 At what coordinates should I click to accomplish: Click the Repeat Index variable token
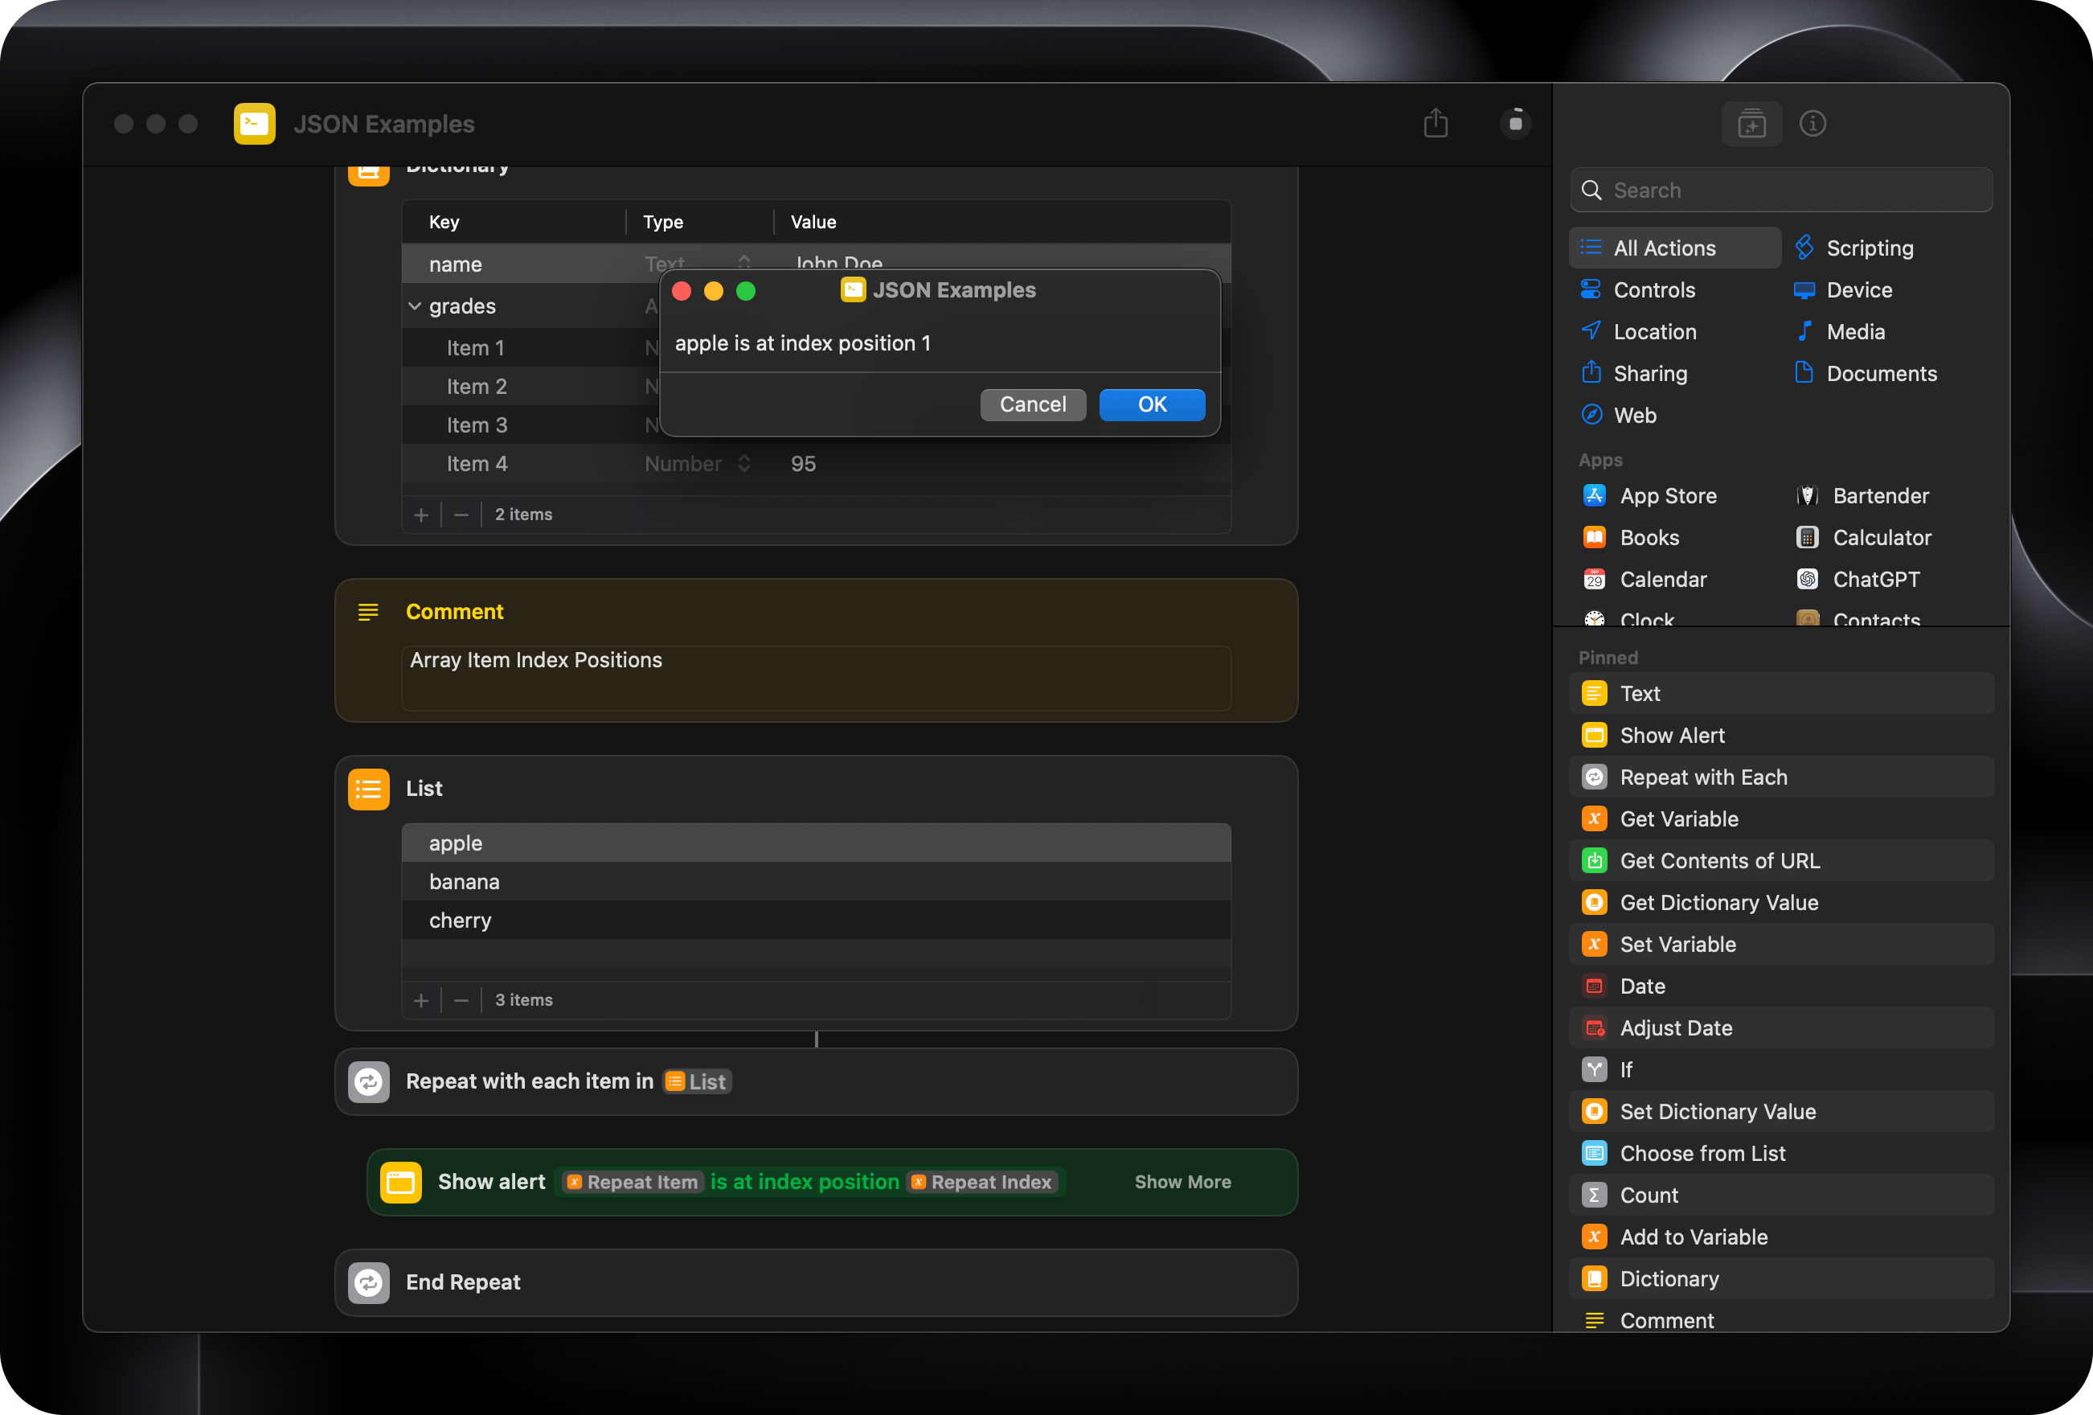click(x=981, y=1182)
